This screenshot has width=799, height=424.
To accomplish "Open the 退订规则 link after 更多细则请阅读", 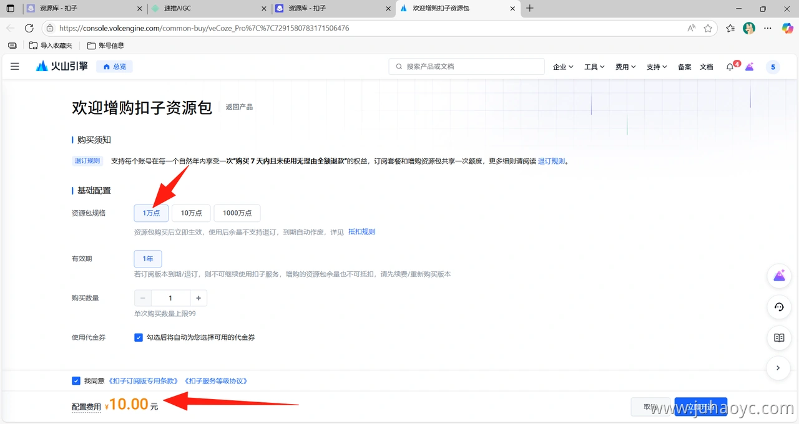I will [x=552, y=161].
